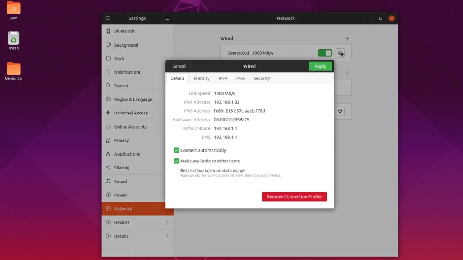Switch to the Identity tab
Viewport: 463px width, 260px height.
tap(201, 78)
